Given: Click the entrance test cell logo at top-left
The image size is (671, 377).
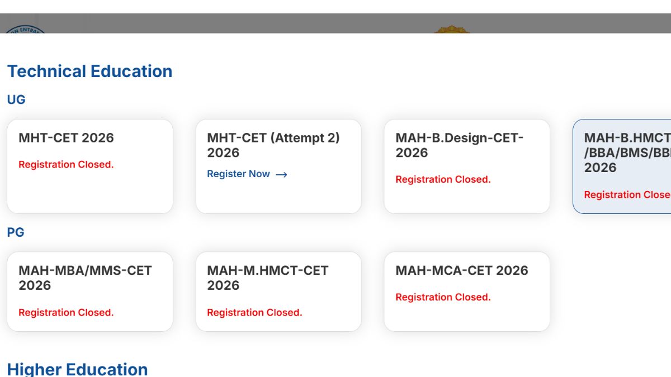Looking at the screenshot, I should point(25,28).
